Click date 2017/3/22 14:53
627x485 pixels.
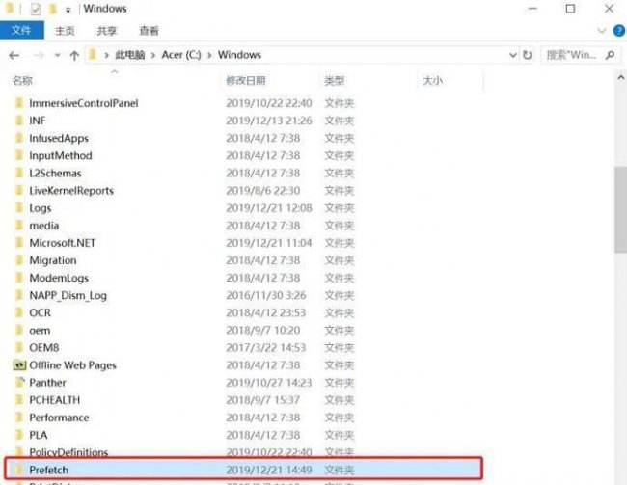click(266, 347)
